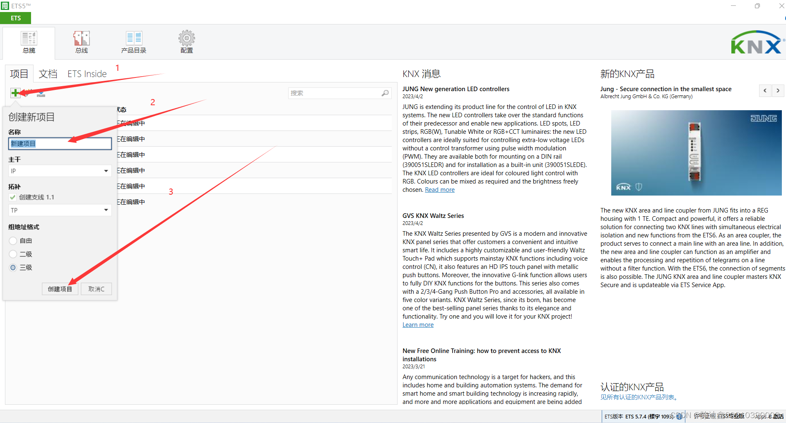The width and height of the screenshot is (786, 423).
Task: Click the 新的KNX产品 section heading
Action: click(627, 74)
